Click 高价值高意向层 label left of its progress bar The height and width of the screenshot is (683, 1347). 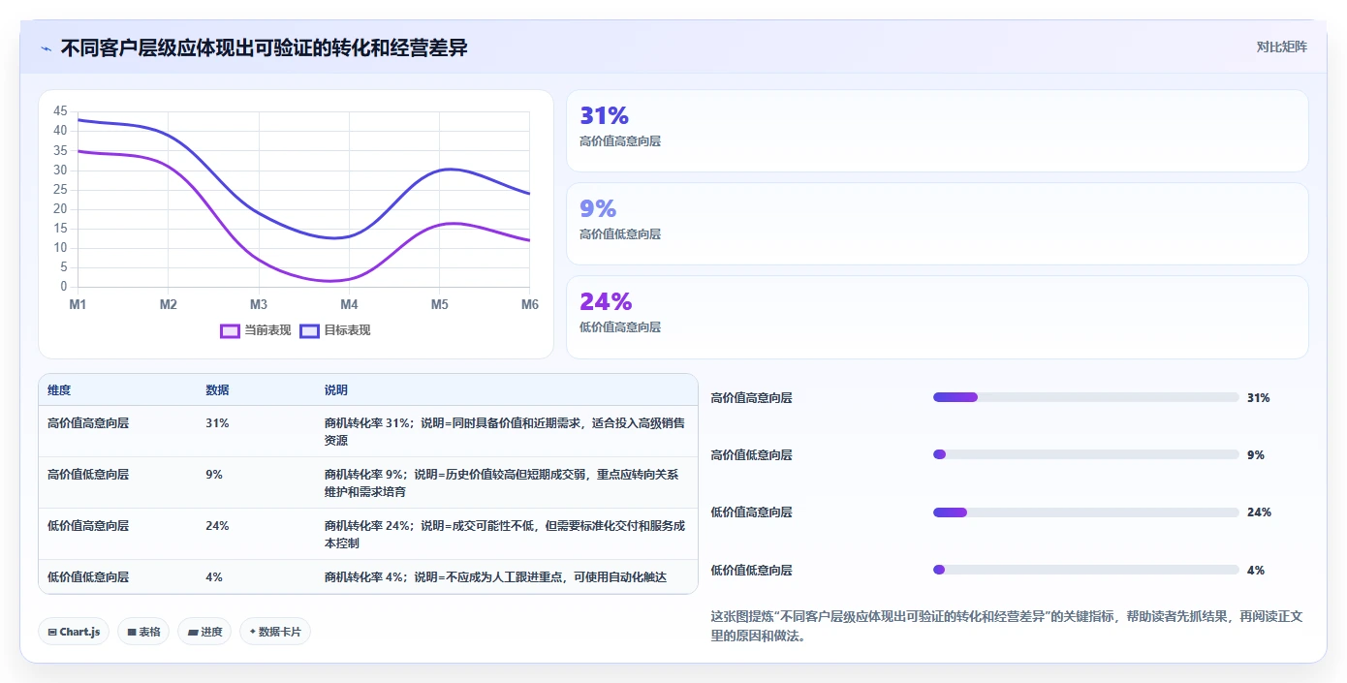coord(752,398)
